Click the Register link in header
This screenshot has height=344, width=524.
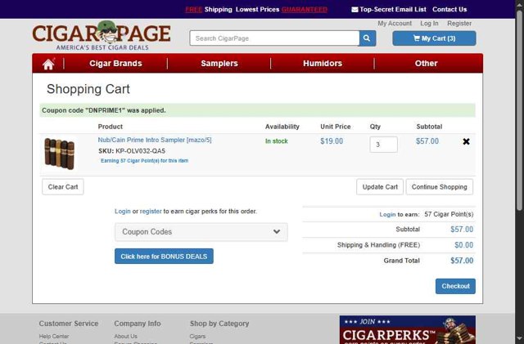[459, 24]
